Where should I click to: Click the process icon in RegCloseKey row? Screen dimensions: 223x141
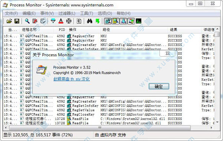tap(22, 114)
